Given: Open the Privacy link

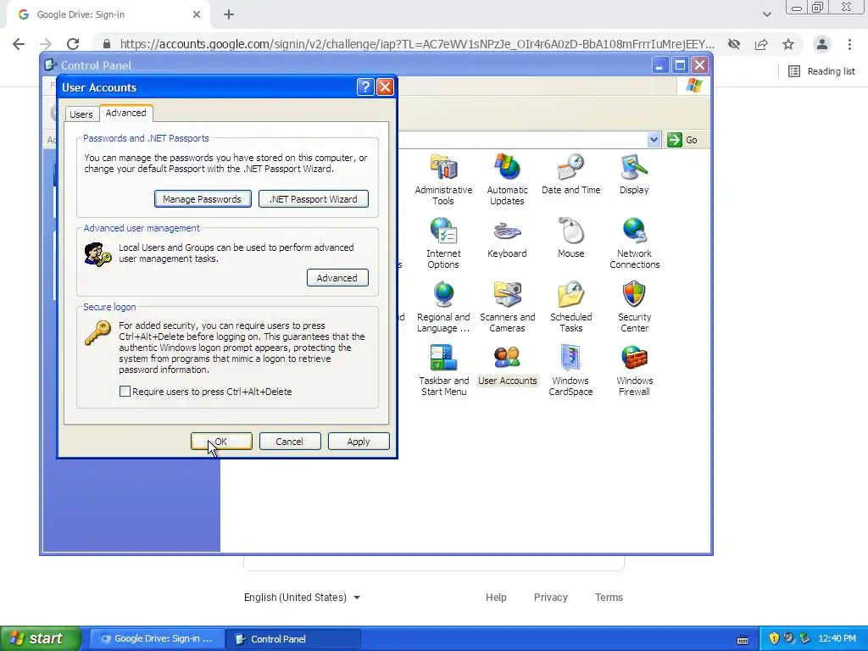Looking at the screenshot, I should [551, 598].
